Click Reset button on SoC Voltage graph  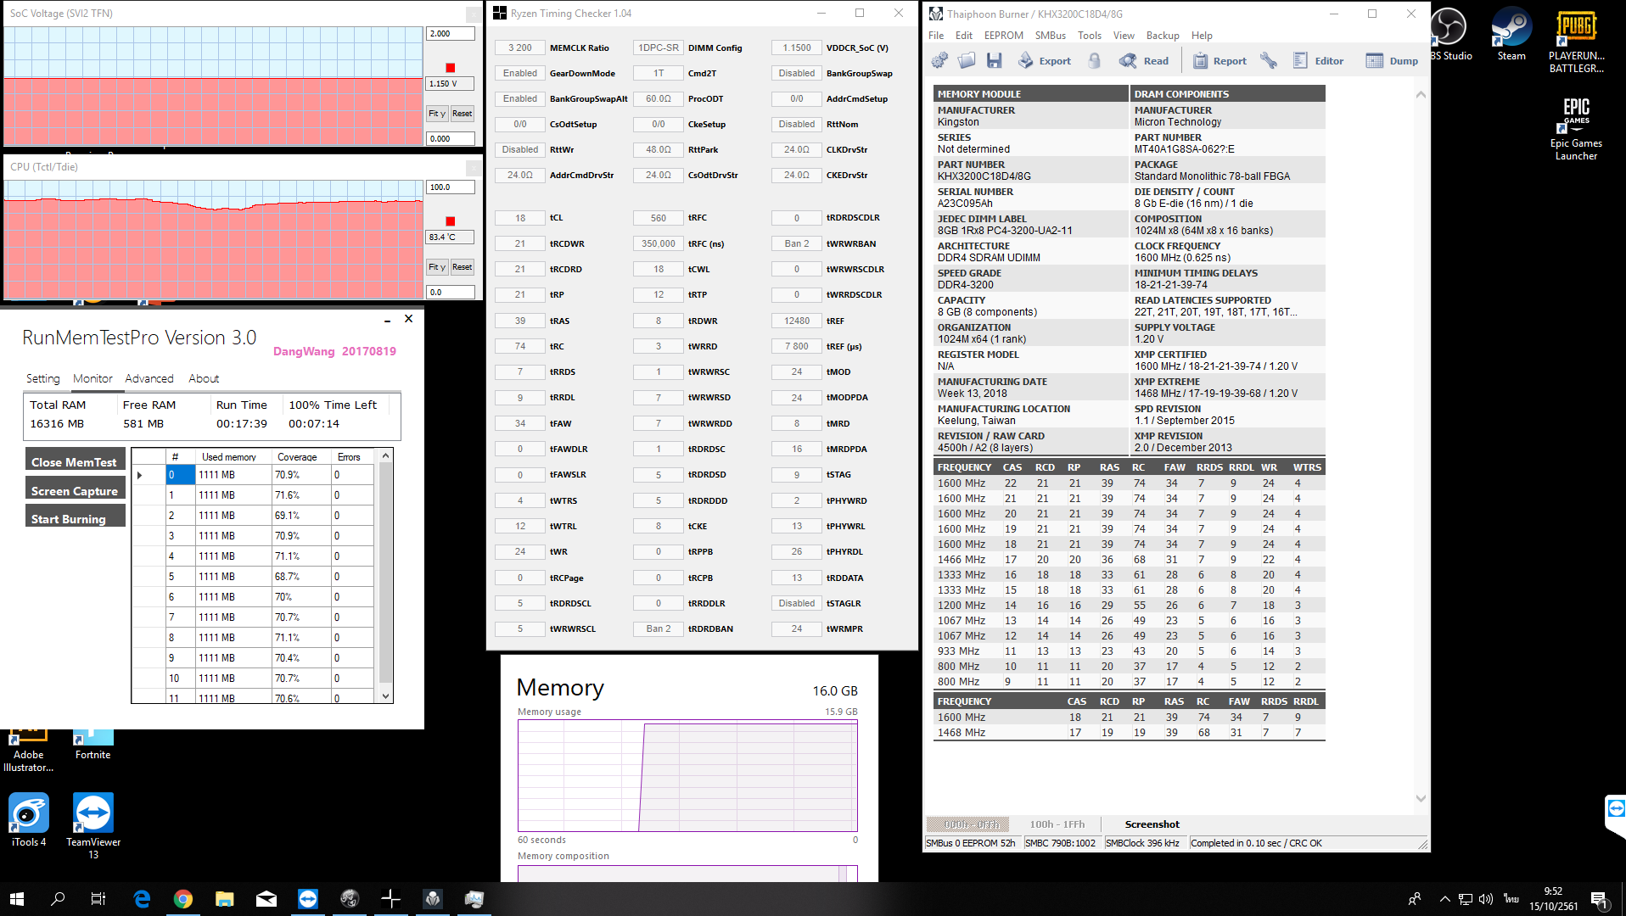tap(462, 114)
